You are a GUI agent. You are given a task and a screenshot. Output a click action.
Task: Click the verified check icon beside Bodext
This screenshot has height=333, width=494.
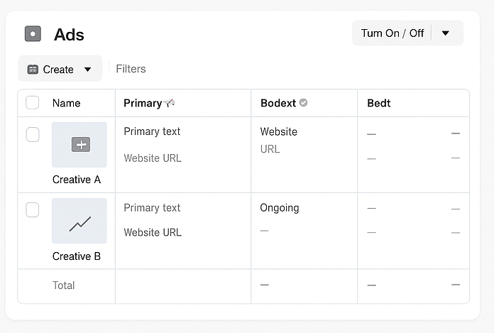pyautogui.click(x=304, y=103)
